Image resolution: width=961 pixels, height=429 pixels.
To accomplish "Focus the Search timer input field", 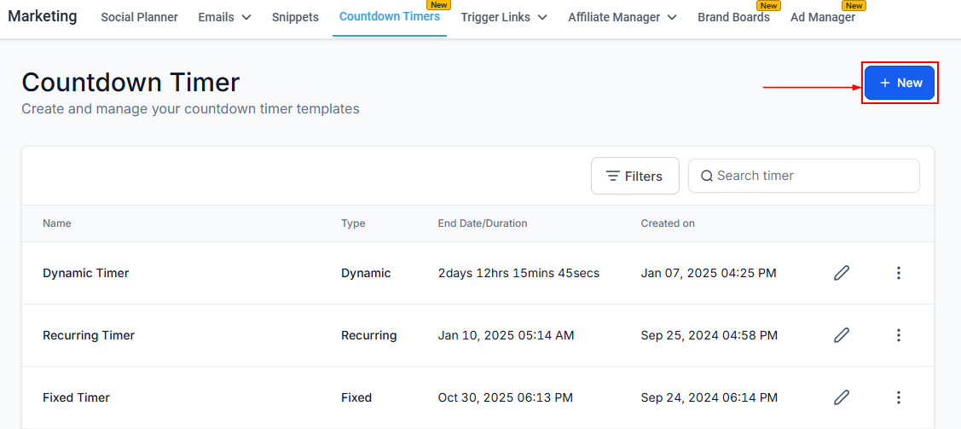I will click(x=810, y=176).
